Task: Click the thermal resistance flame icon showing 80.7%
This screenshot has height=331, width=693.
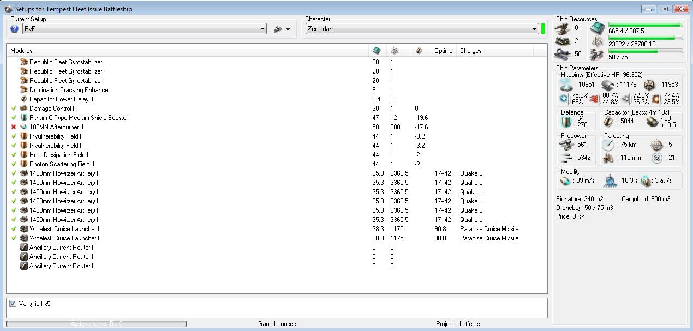Action: 595,99
